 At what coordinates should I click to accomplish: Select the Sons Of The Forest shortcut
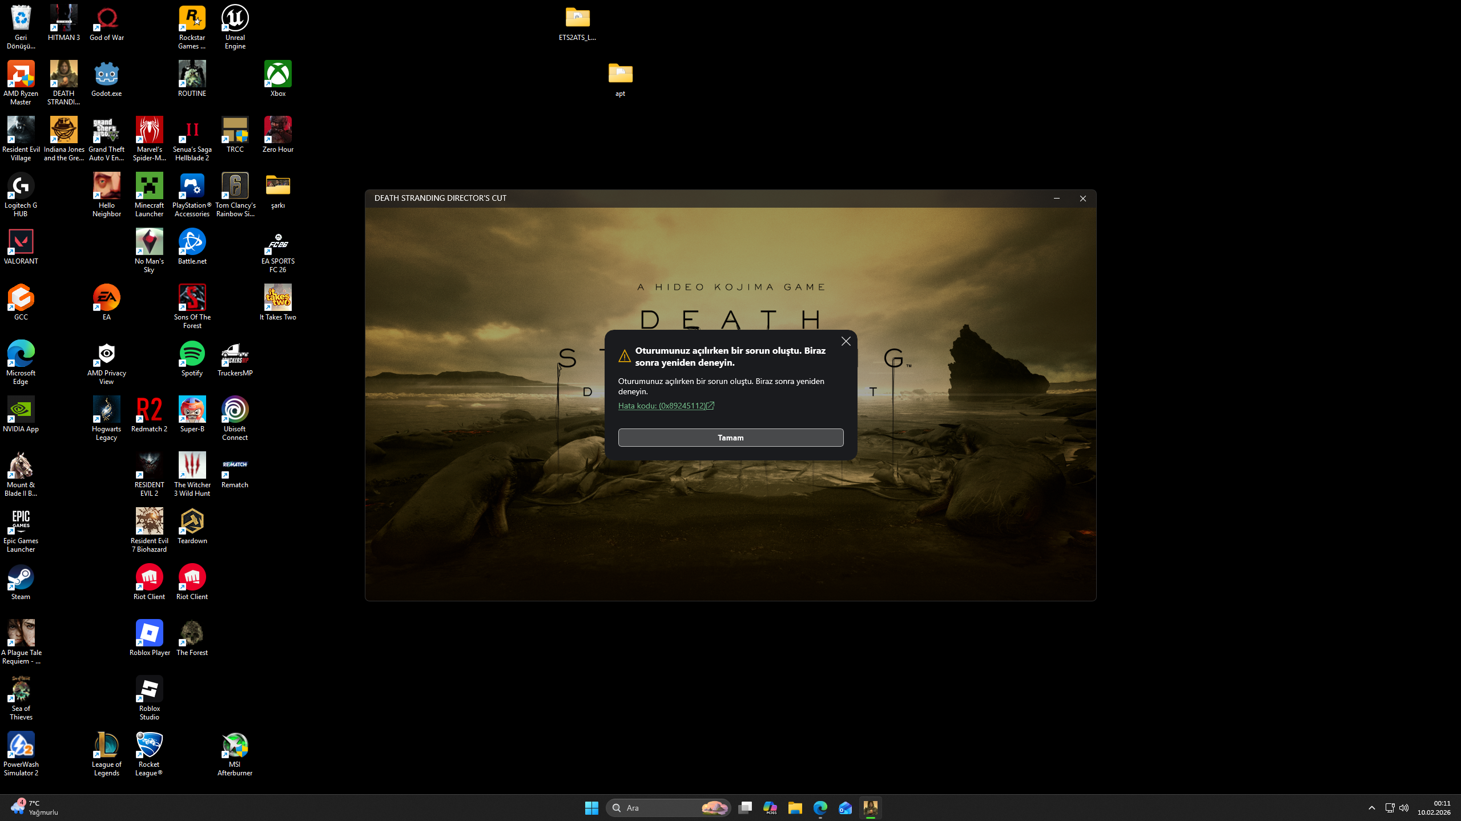[x=192, y=307]
